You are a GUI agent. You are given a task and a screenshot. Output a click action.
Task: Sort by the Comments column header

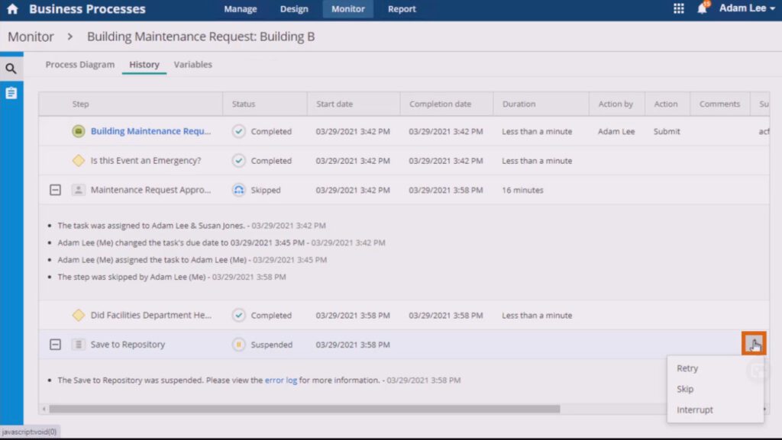[719, 104]
